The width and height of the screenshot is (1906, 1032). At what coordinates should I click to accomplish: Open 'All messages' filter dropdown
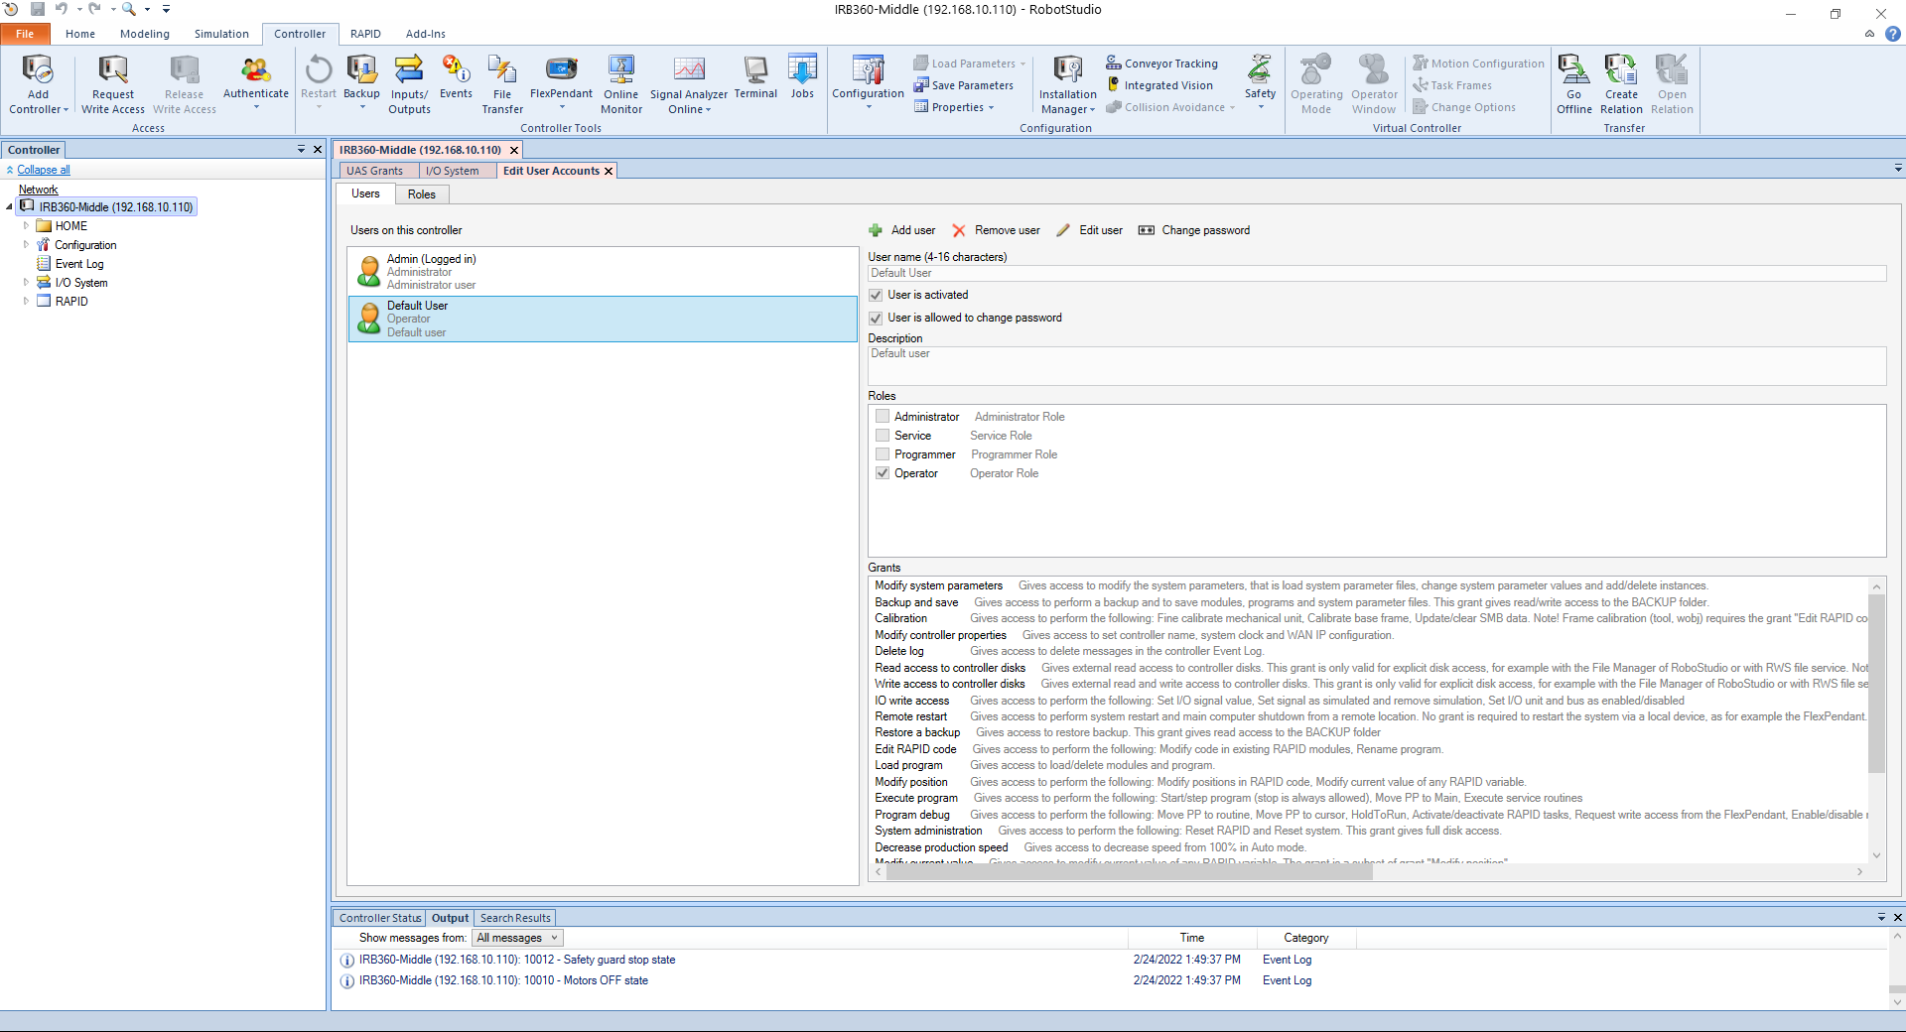point(517,938)
